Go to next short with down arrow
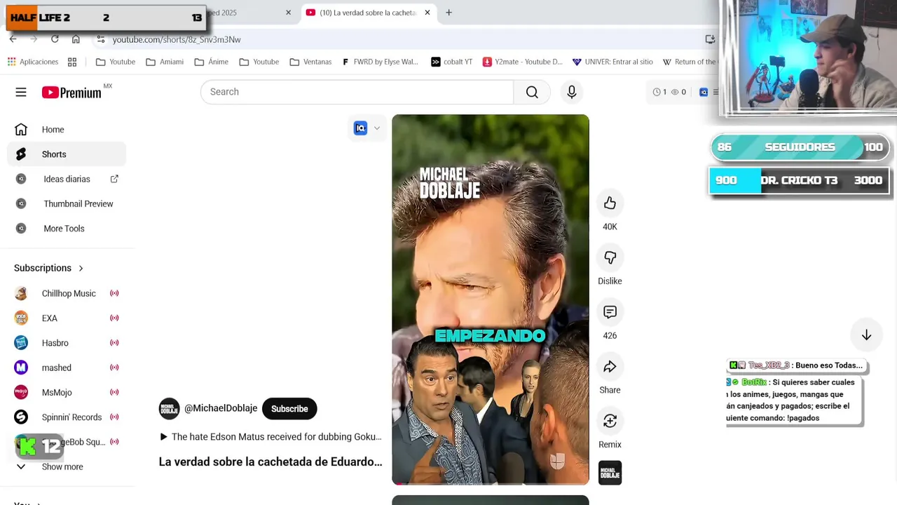Viewport: 897px width, 505px height. [x=866, y=335]
